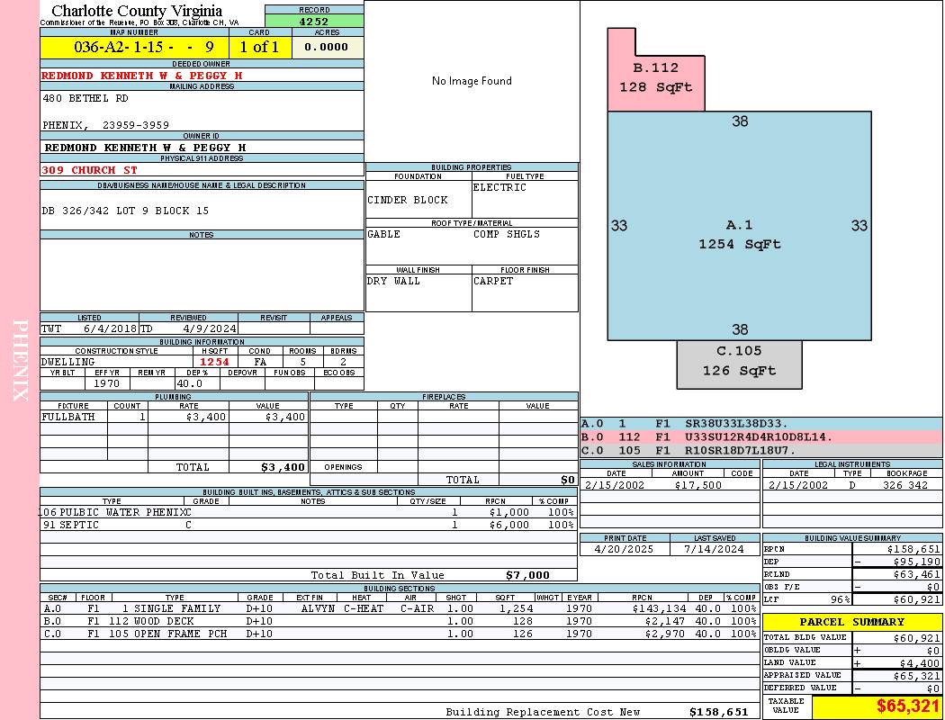
Task: Select the yellow map number field
Action: (134, 47)
